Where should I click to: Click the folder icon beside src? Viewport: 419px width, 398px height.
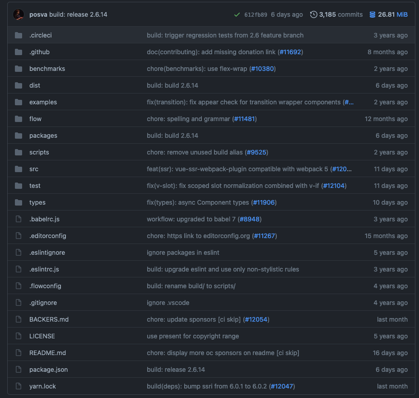point(19,169)
